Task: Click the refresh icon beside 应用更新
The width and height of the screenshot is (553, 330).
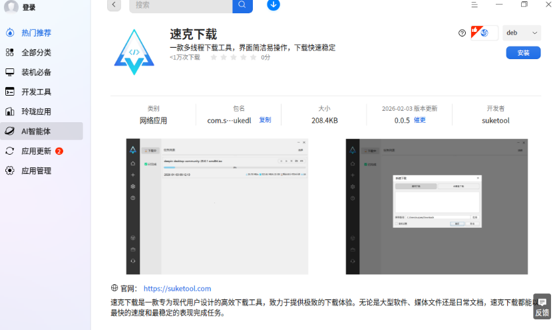Action: [10, 151]
